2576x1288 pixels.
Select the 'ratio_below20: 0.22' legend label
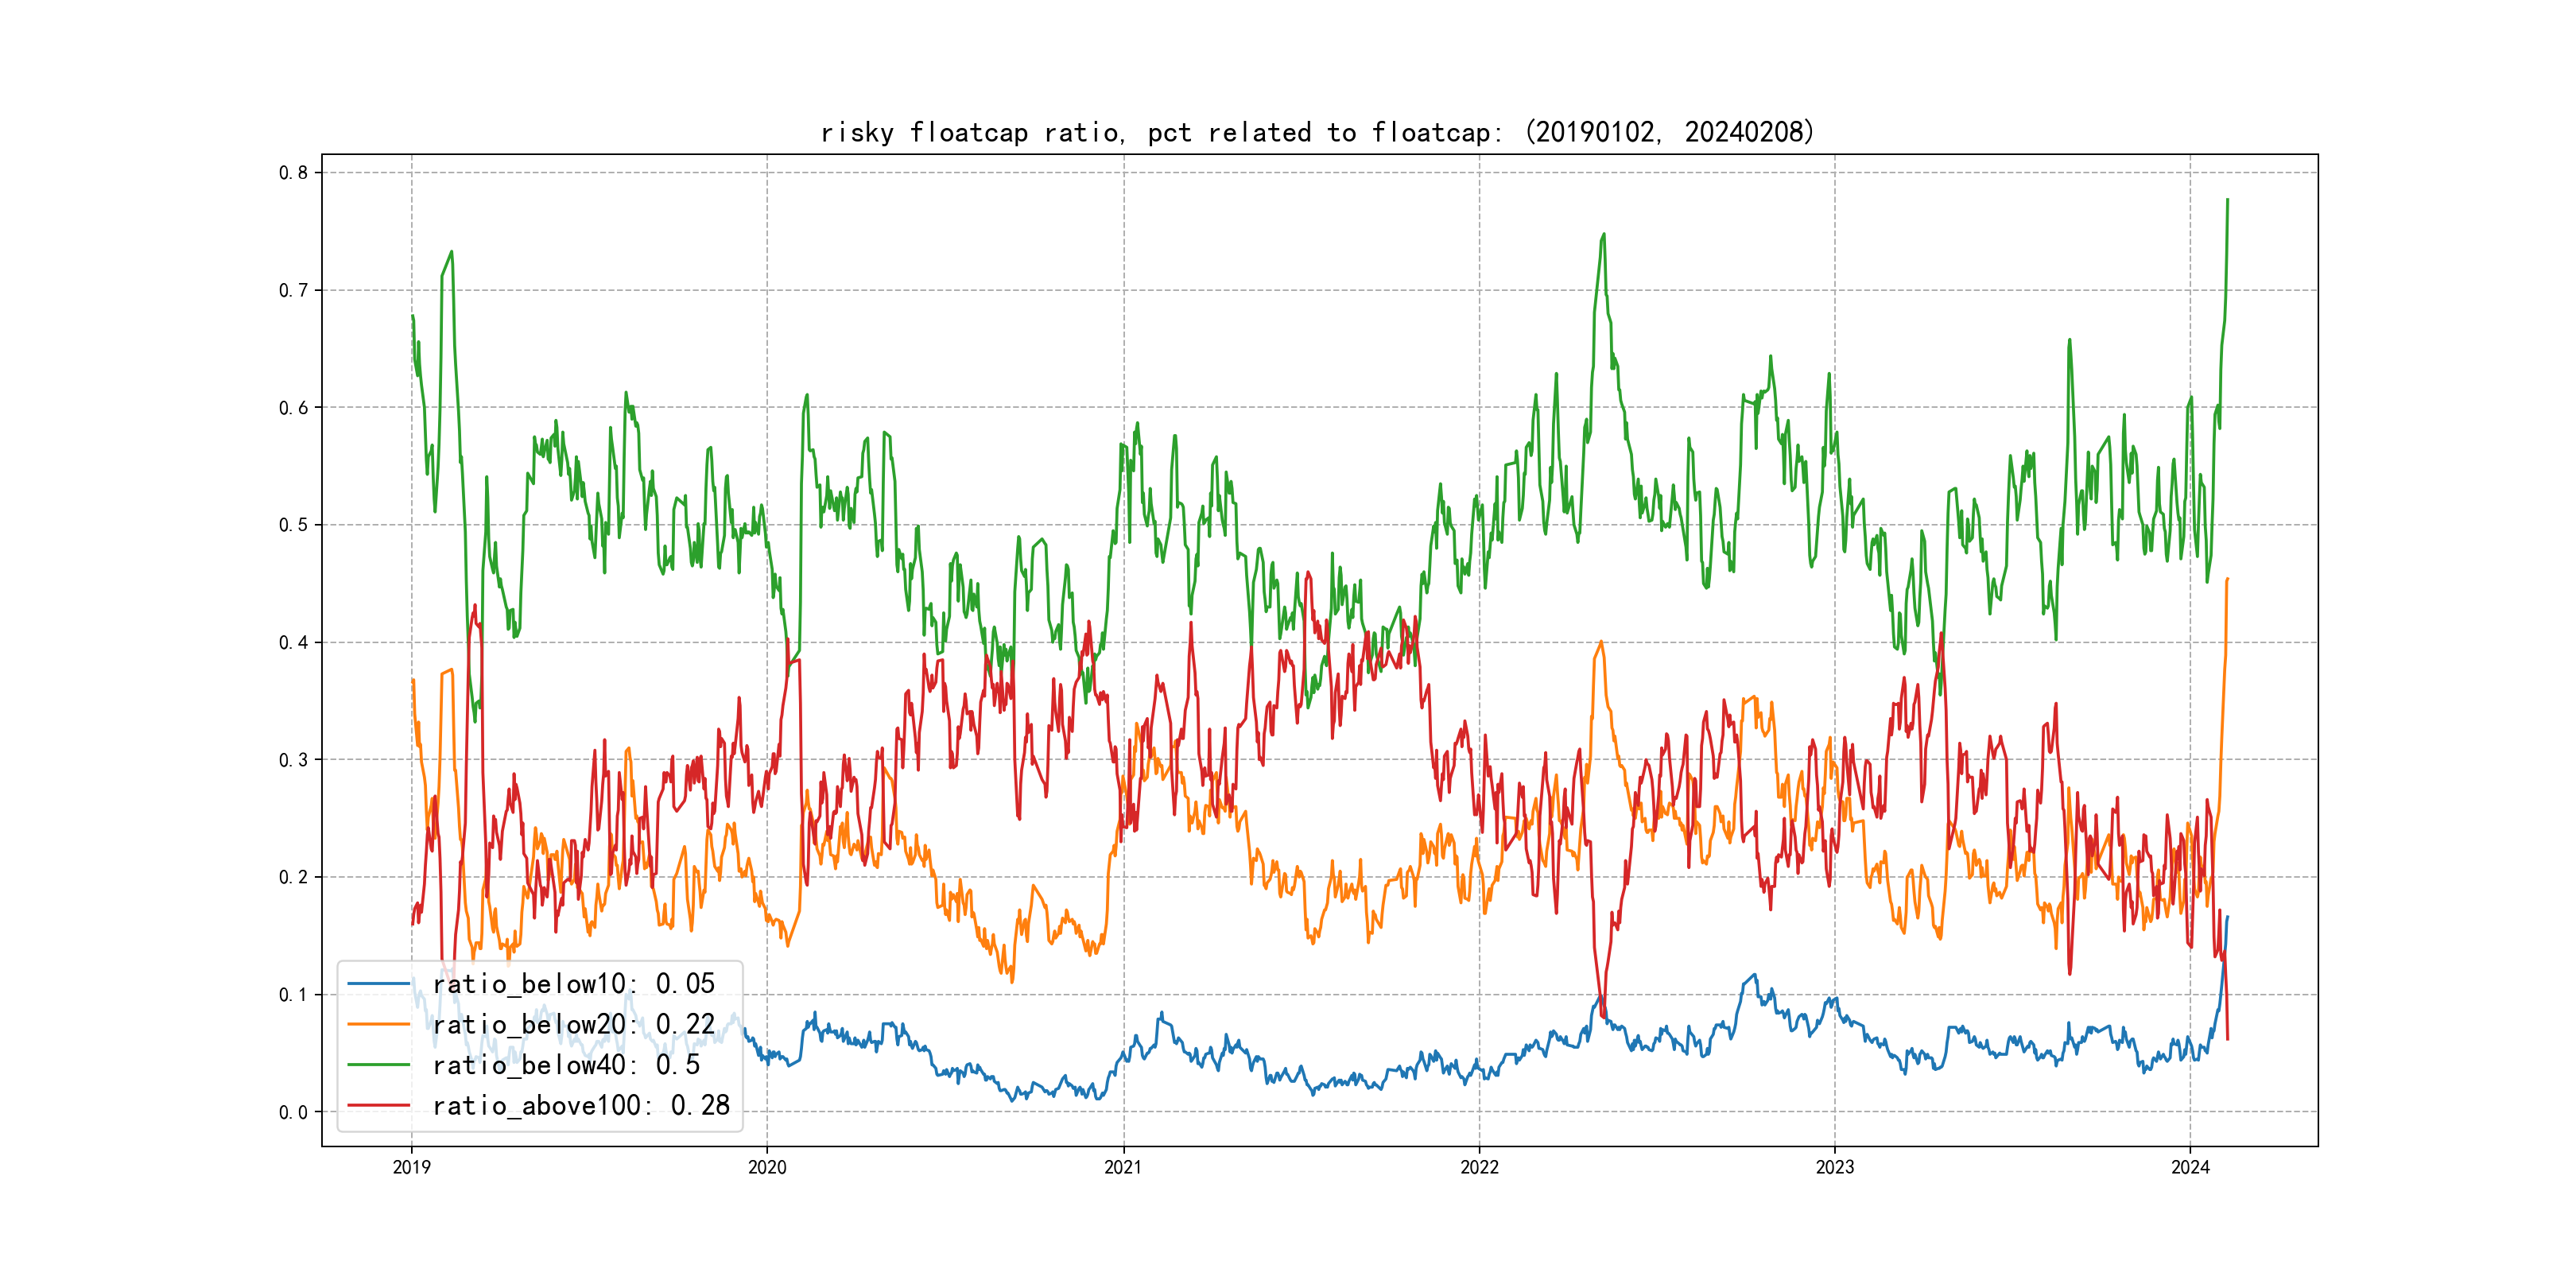coord(574,1024)
